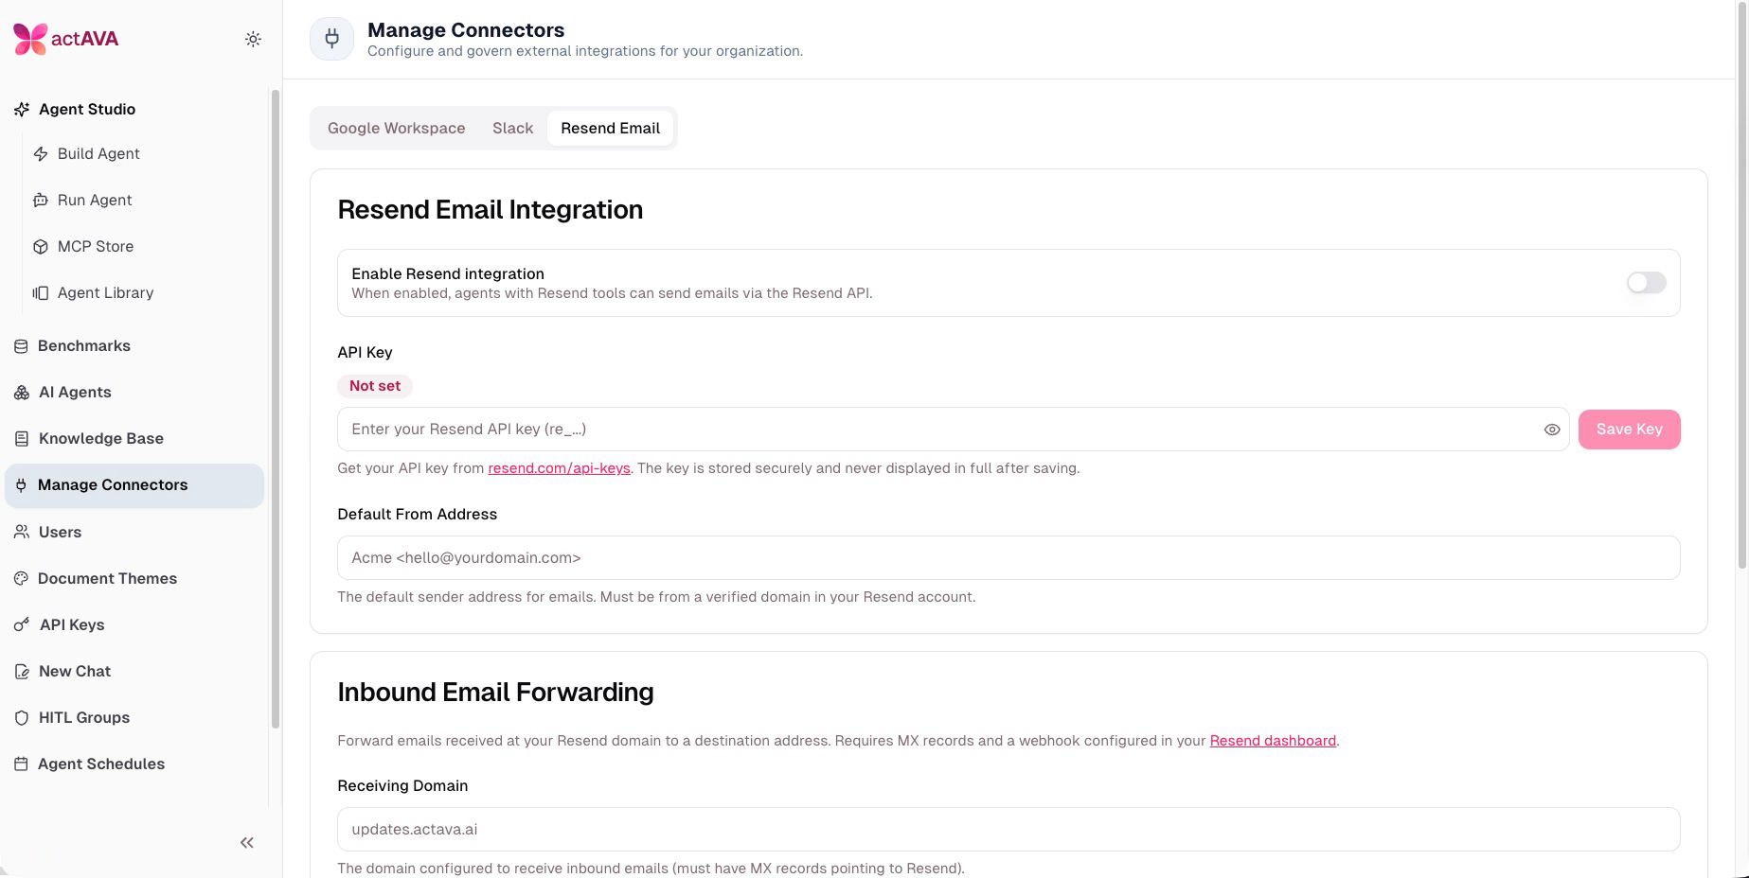The image size is (1749, 878).
Task: Open Benchmarks database icon
Action: coord(21,346)
